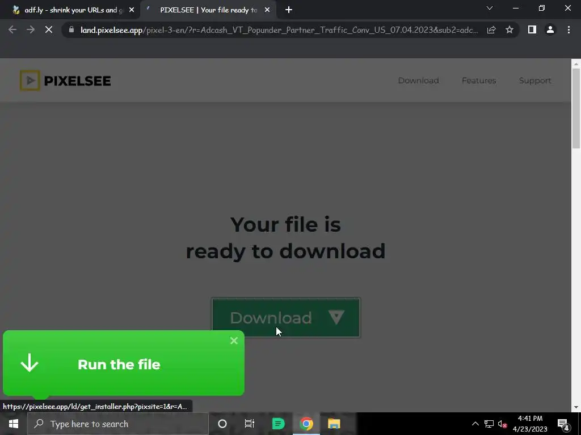The image size is (581, 435).
Task: Click the PIXELSEE logo
Action: tap(65, 80)
